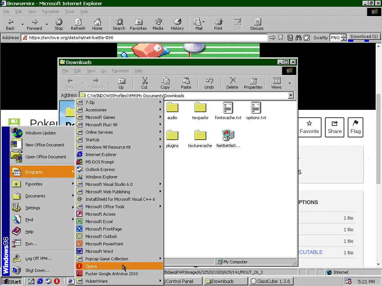The image size is (382, 286).
Task: Select the audio folder
Action: coord(172,111)
